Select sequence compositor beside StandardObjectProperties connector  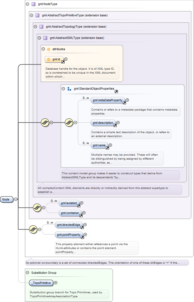[x=45, y=122]
